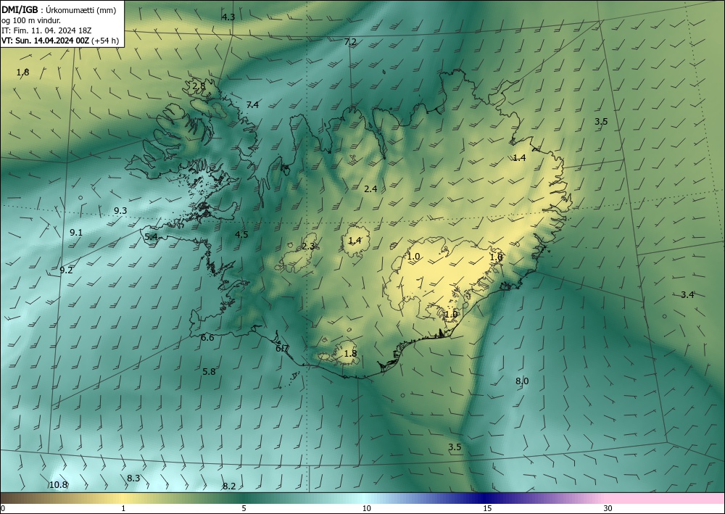Click the '5' label on the color scale

click(244, 508)
